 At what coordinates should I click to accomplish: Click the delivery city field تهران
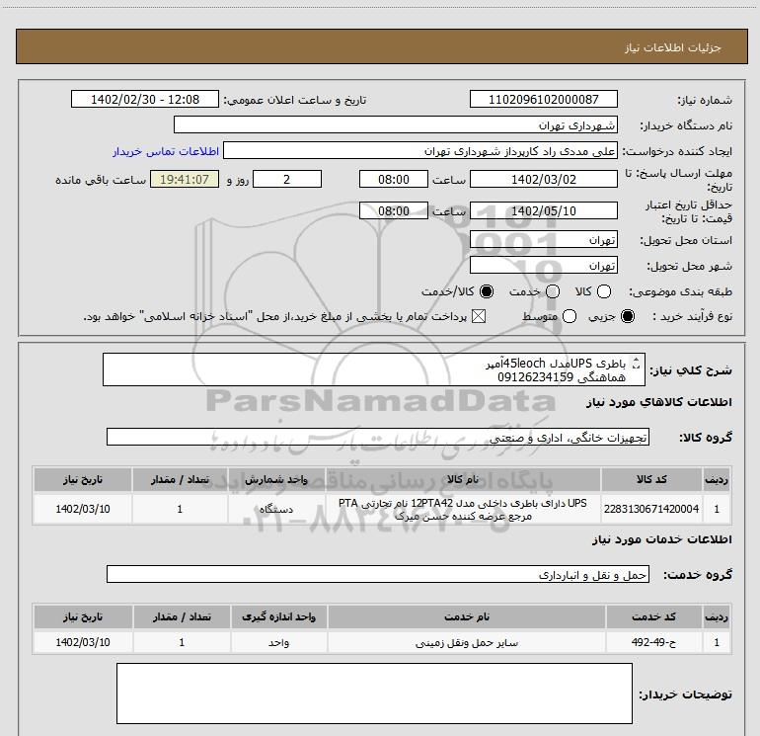coord(543,265)
